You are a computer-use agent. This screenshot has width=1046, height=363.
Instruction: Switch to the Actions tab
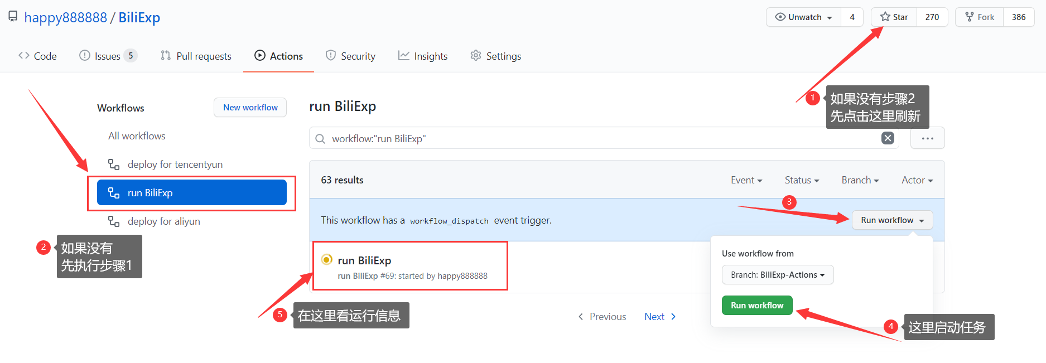coord(278,56)
